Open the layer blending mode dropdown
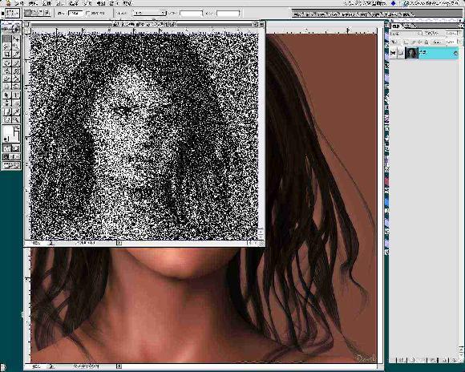 pyautogui.click(x=406, y=34)
